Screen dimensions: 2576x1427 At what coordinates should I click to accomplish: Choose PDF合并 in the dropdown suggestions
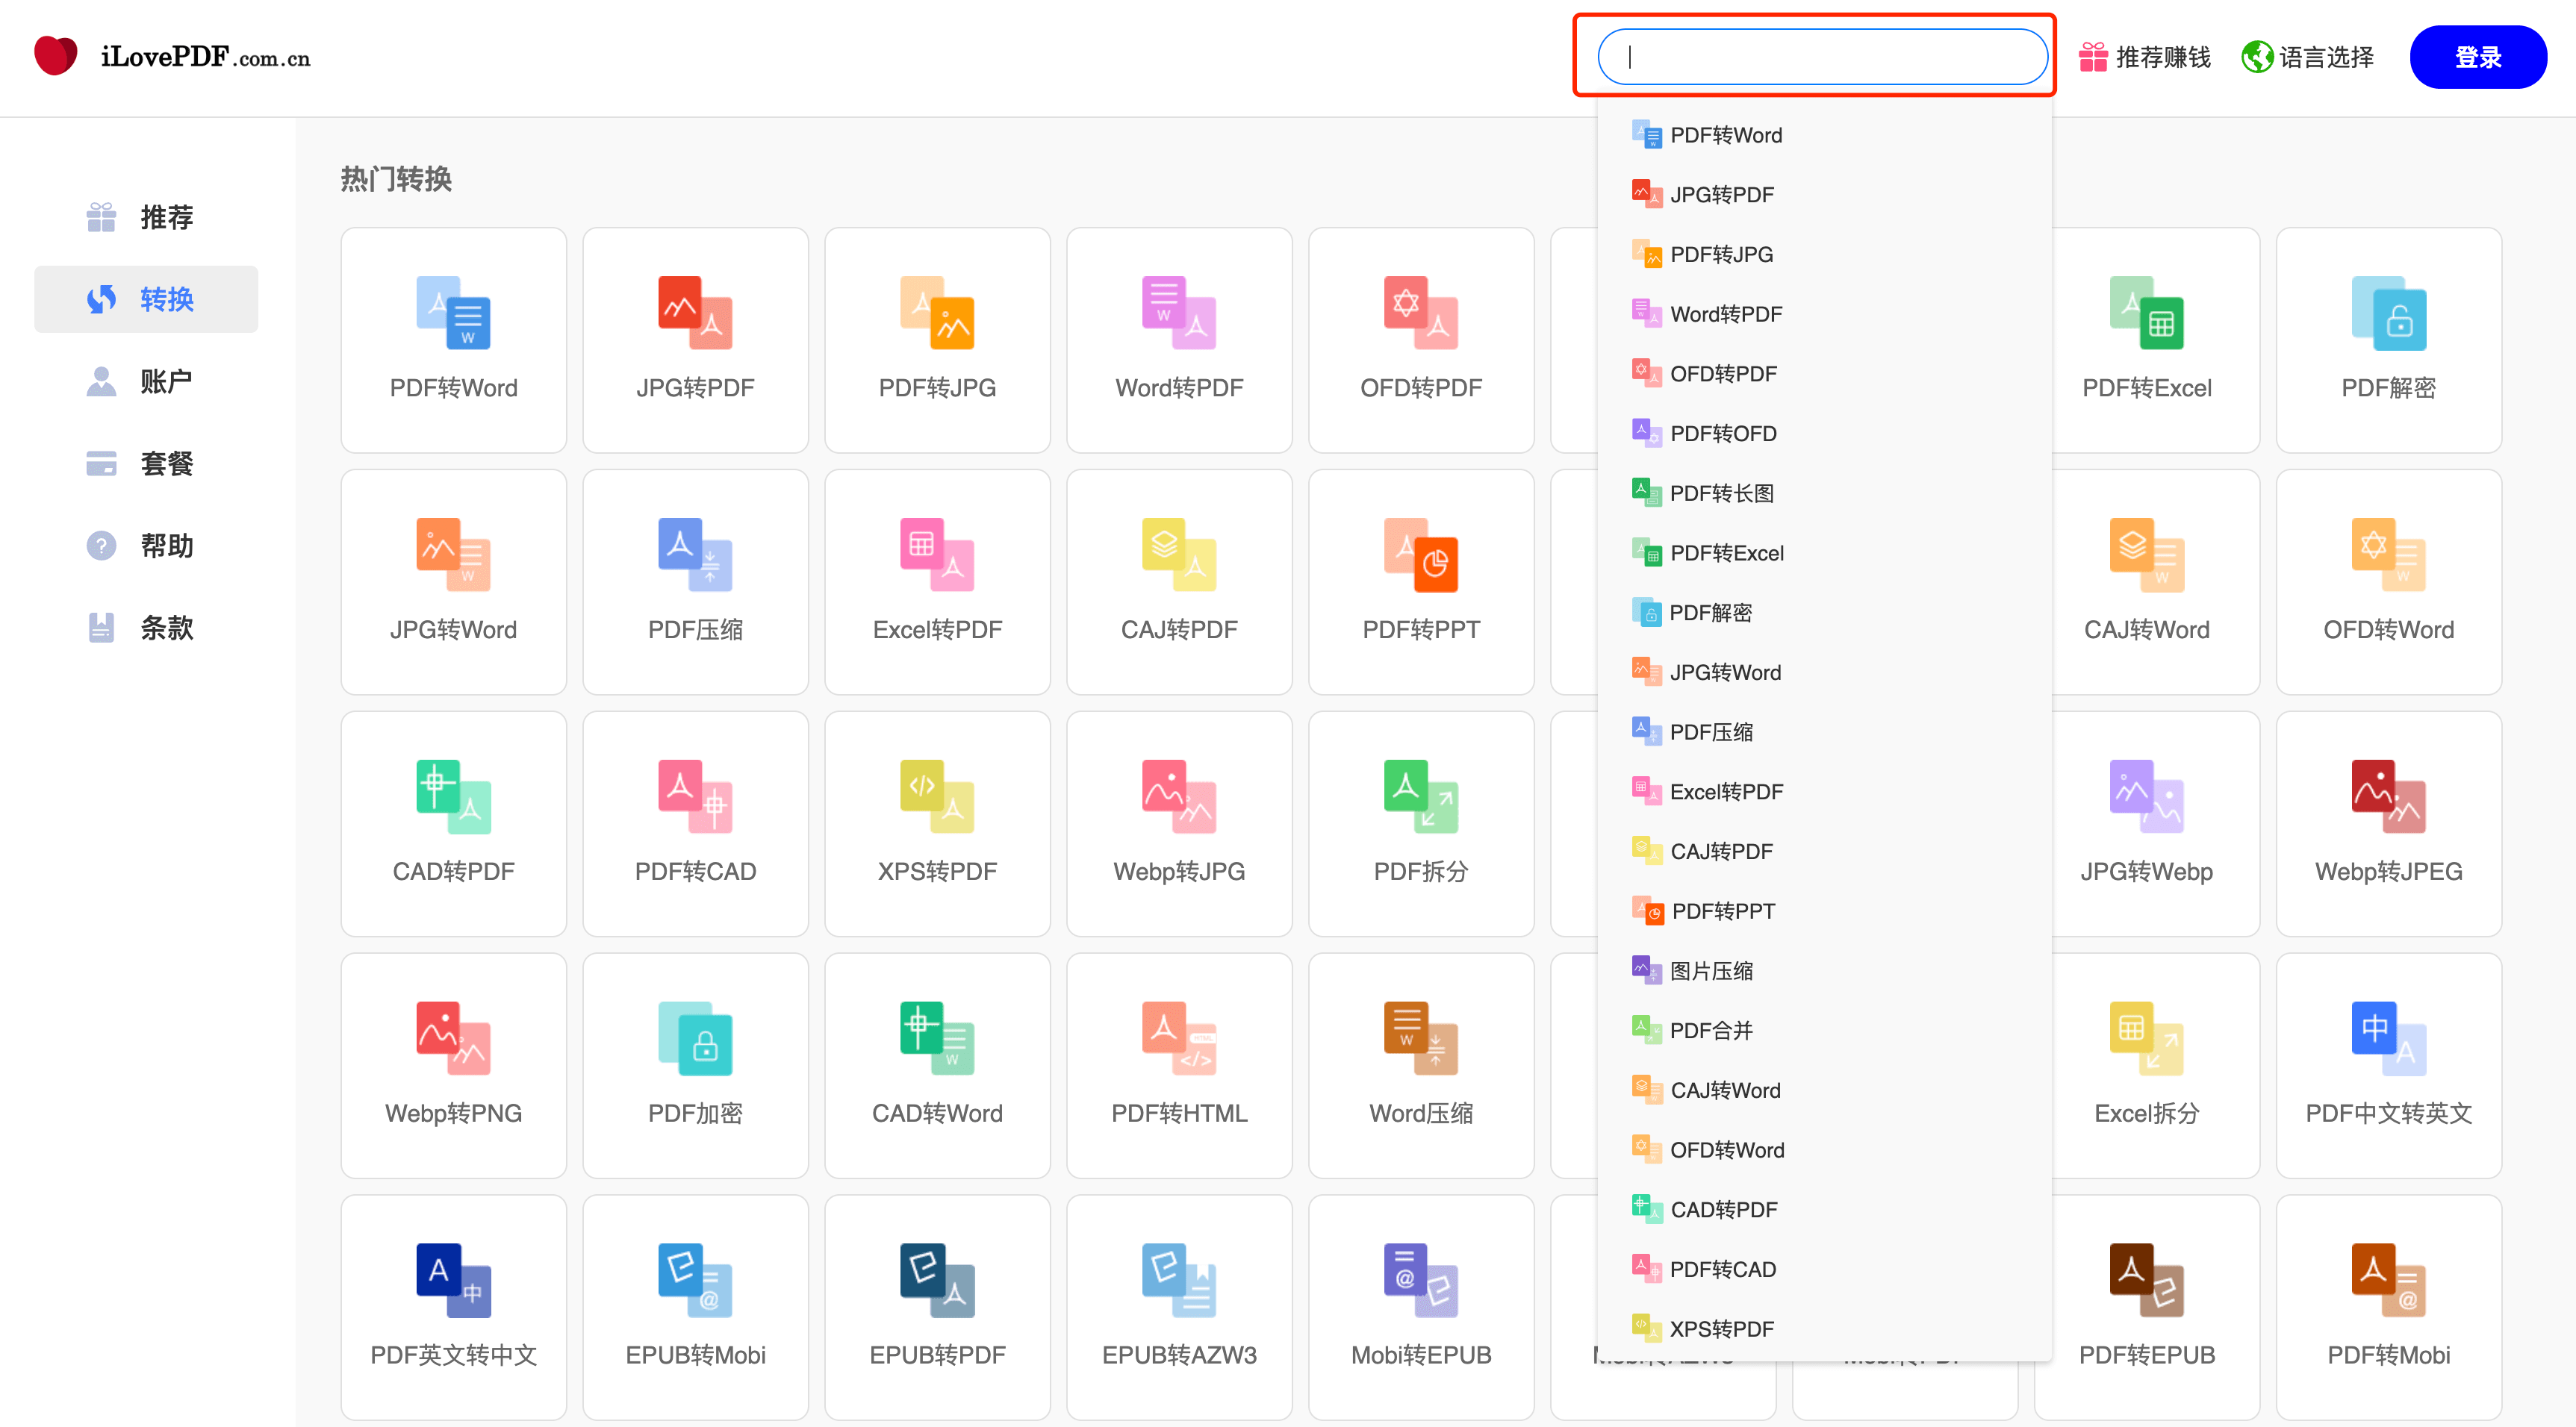[1710, 1030]
